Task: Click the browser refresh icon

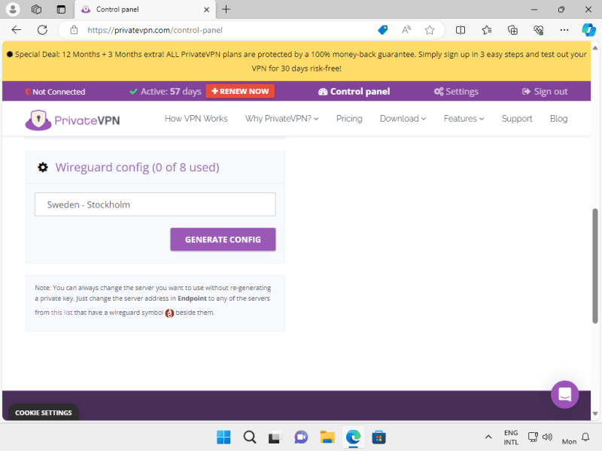Action: 43,30
